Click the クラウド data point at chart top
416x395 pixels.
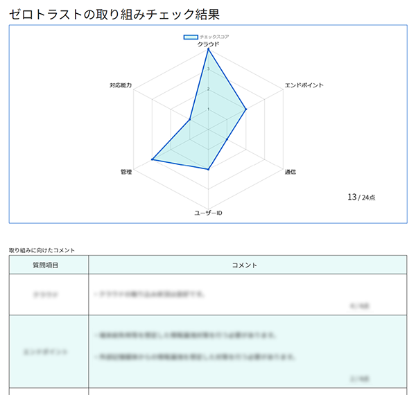pos(208,49)
